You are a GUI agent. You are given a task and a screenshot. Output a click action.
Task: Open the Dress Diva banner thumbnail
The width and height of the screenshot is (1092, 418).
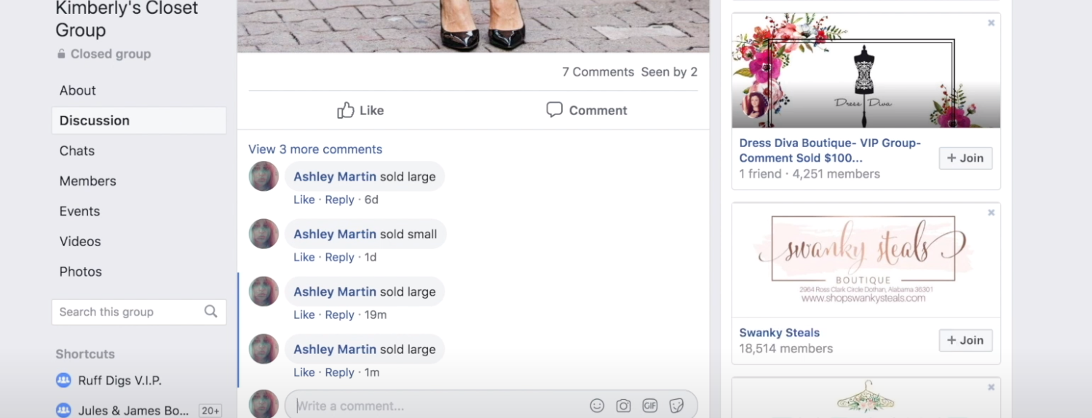tap(866, 71)
